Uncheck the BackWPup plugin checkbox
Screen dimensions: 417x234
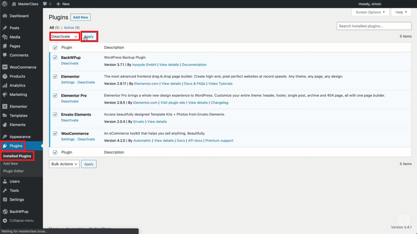(x=55, y=57)
